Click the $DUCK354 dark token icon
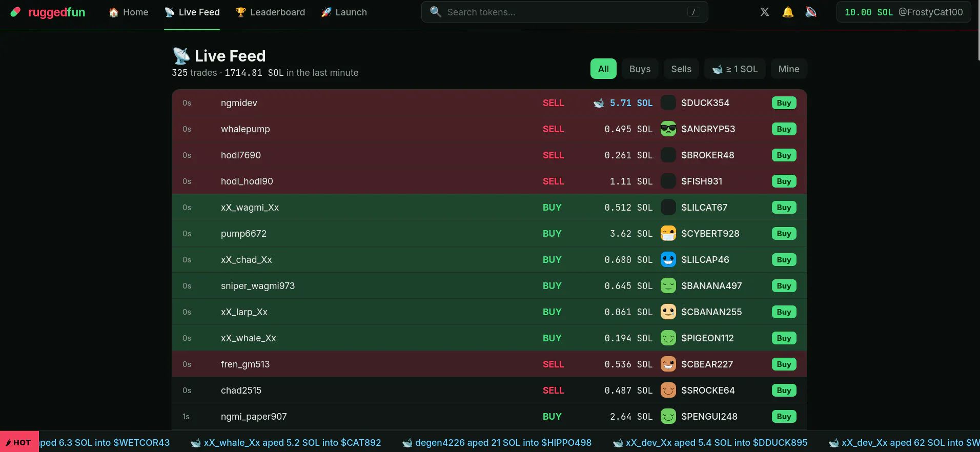 click(x=668, y=103)
